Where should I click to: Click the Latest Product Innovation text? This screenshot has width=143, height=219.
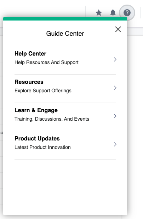click(42, 147)
